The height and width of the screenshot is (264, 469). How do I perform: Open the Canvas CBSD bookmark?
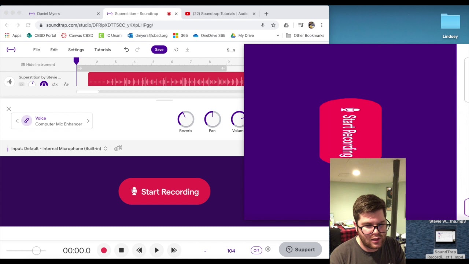coord(77,36)
